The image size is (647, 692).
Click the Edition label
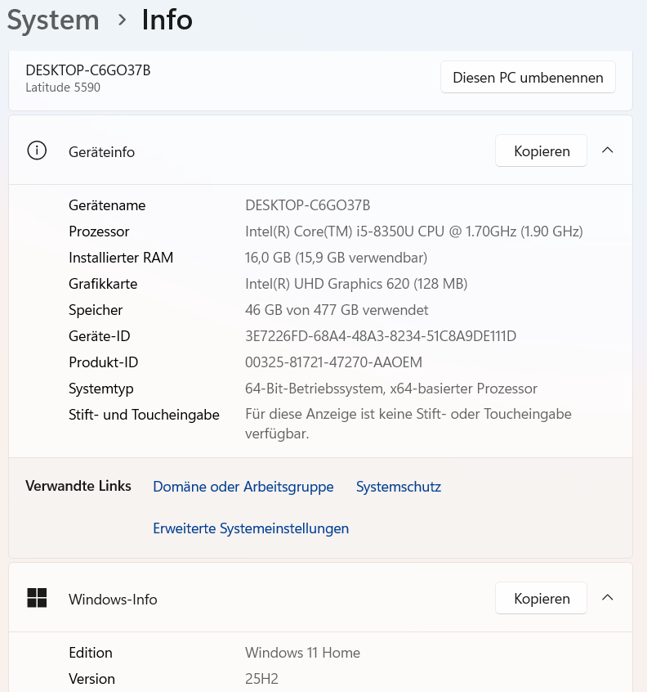click(x=91, y=653)
